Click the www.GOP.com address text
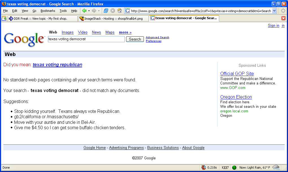 tap(233, 88)
